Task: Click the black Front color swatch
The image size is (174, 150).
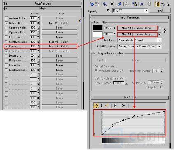Action: (98, 28)
